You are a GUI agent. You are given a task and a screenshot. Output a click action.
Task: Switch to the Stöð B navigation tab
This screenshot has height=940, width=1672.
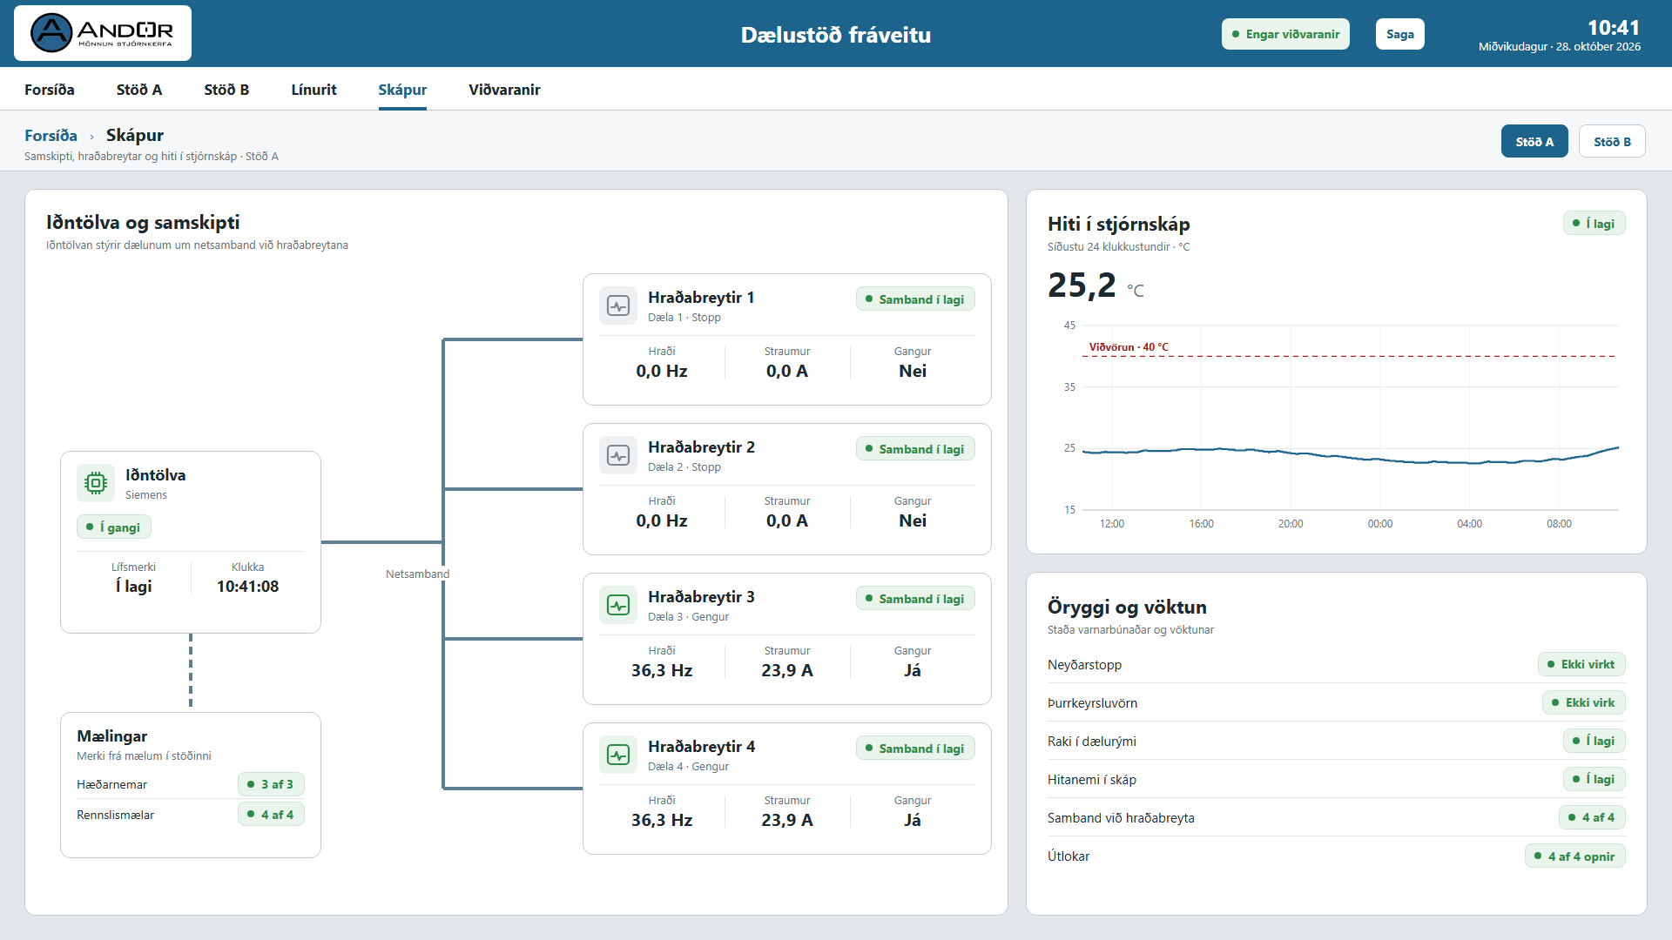(226, 90)
